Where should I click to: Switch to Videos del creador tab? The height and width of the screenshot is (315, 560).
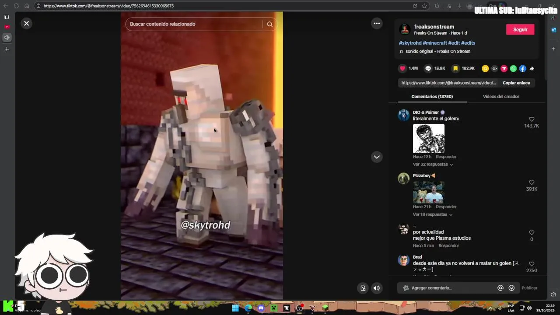tap(501, 96)
